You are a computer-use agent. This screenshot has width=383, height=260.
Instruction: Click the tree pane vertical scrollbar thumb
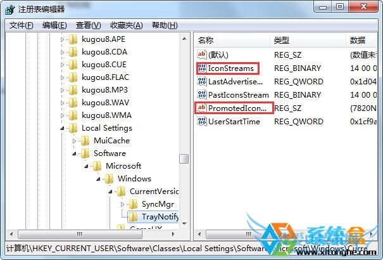(184, 159)
